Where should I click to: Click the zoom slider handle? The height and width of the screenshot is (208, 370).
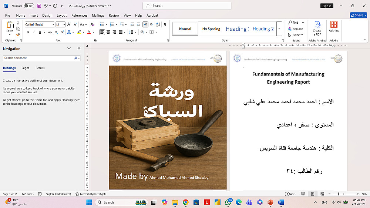click(339, 194)
